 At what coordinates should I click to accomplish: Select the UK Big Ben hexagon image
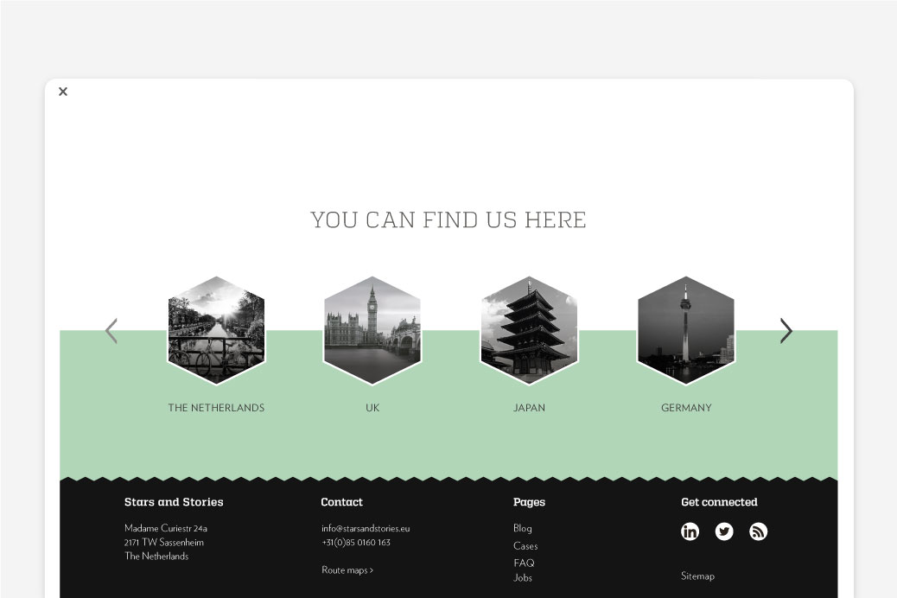click(372, 330)
